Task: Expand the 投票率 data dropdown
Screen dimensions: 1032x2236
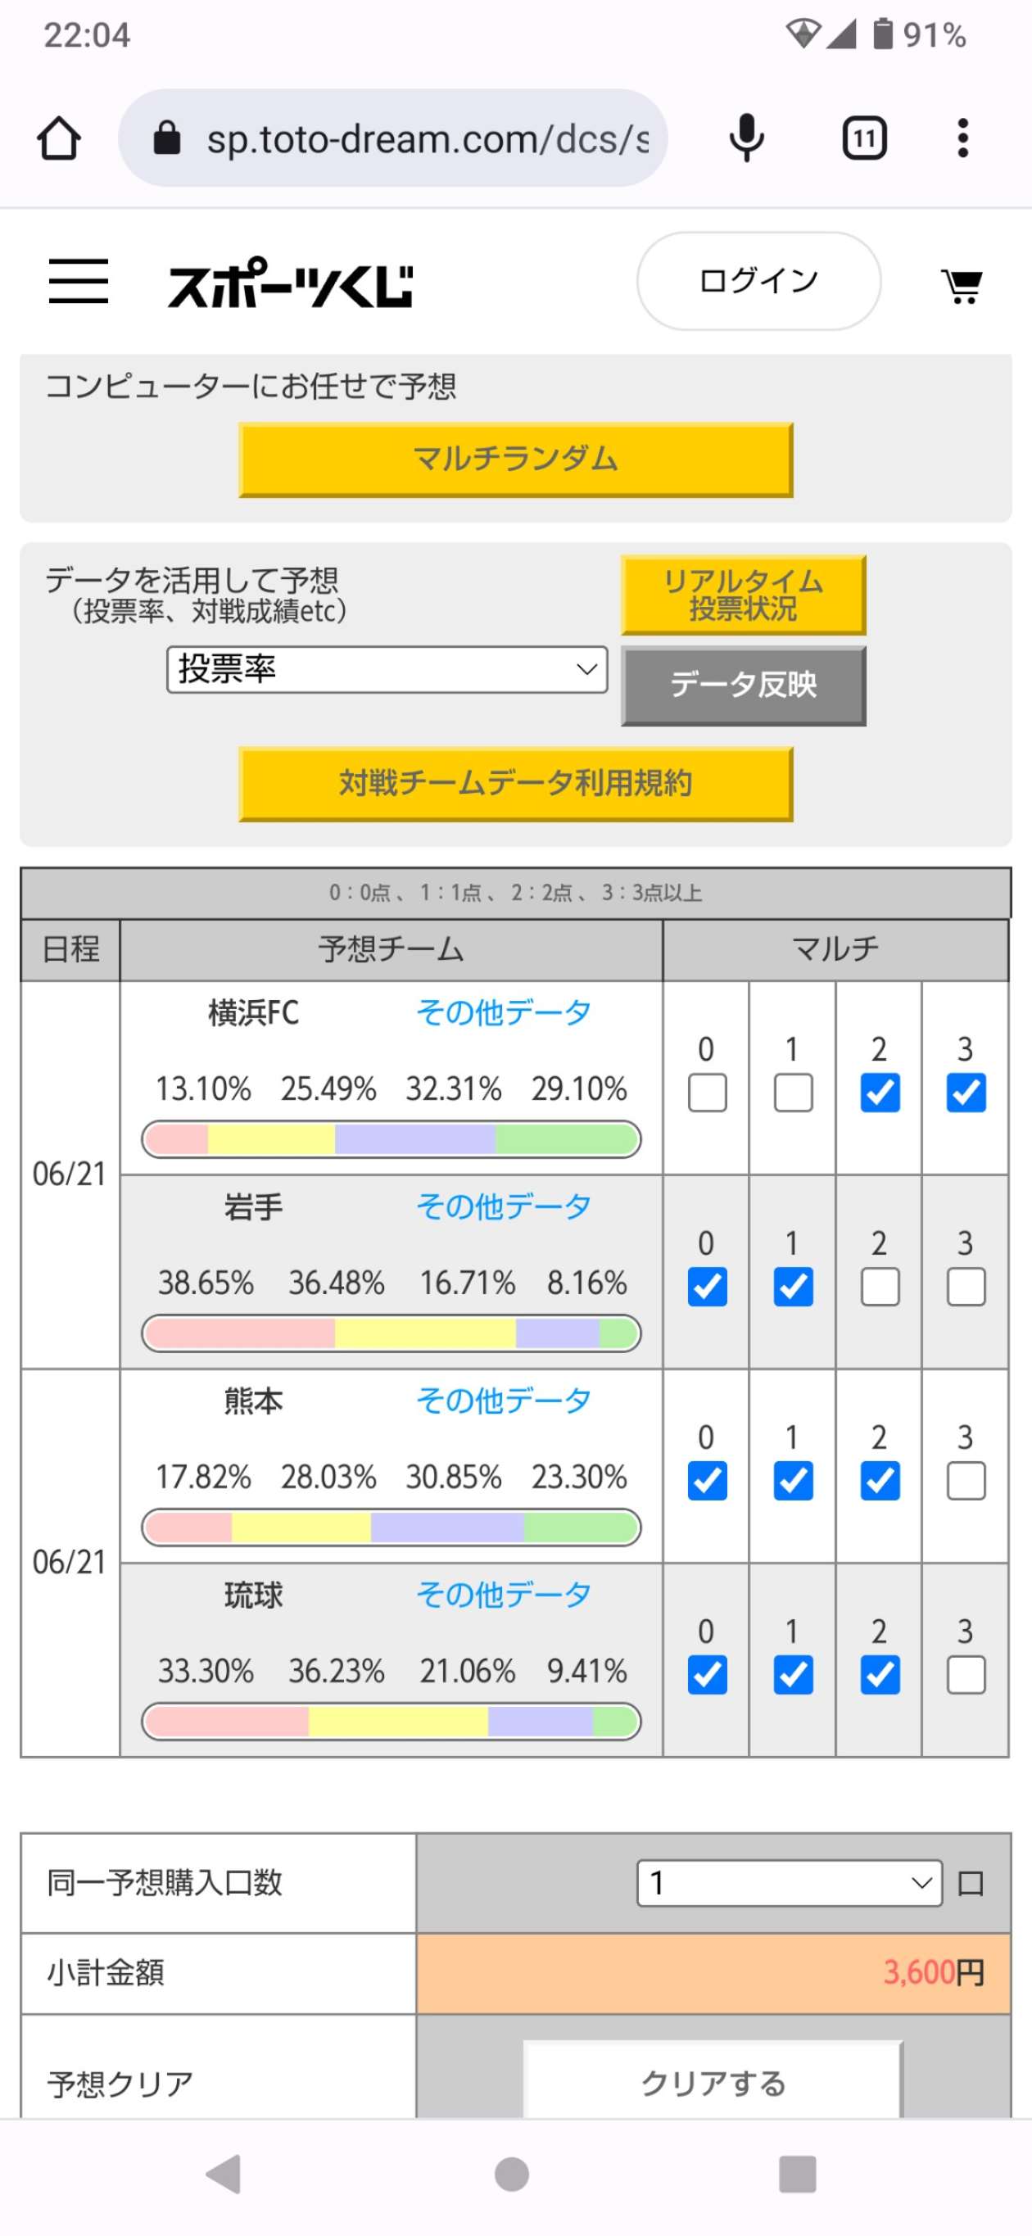Action: pos(387,669)
